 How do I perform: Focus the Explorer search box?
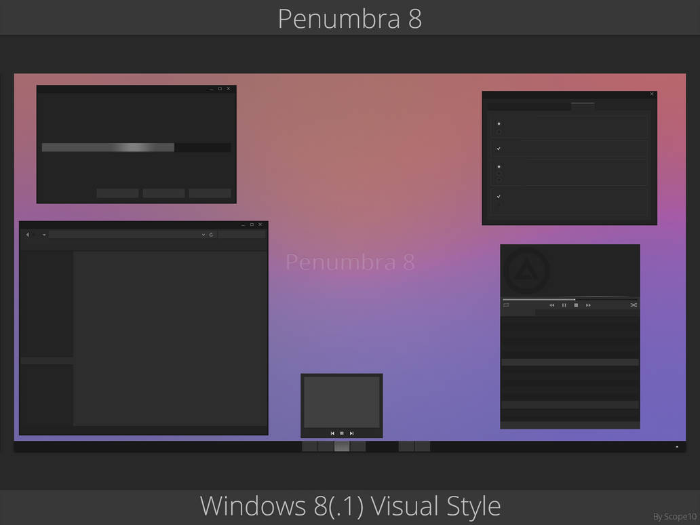(x=241, y=235)
